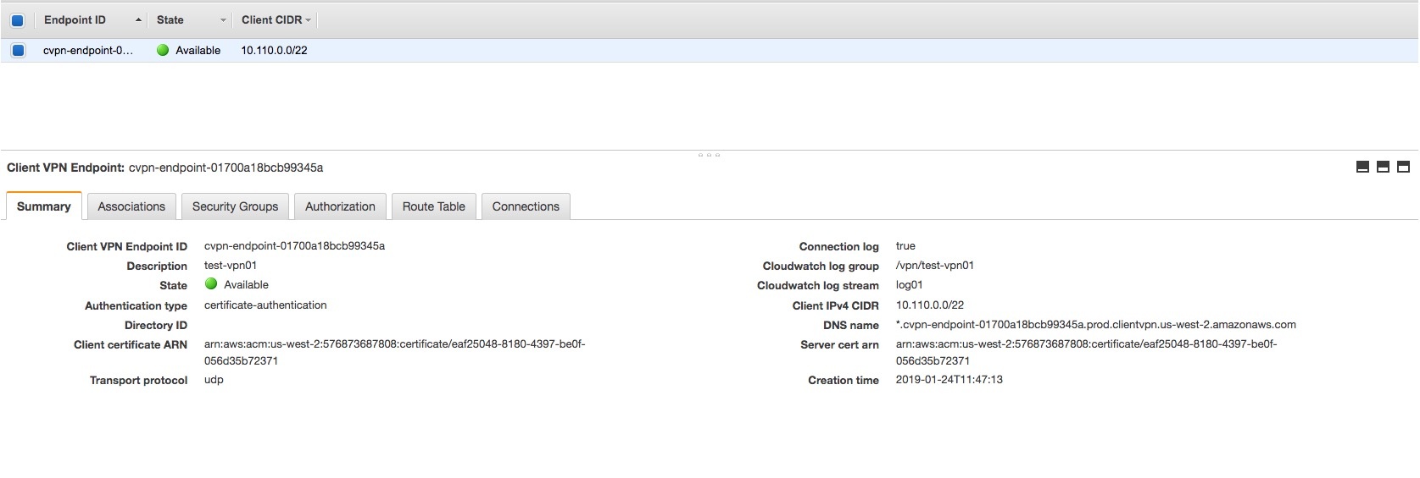Image resolution: width=1420 pixels, height=478 pixels.
Task: Toggle the checkbox for the cvpn-endpoint row
Action: tap(18, 51)
